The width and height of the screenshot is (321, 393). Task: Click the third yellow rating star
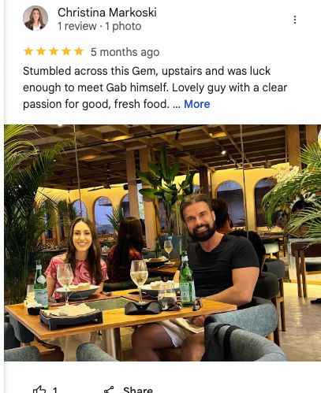54,51
